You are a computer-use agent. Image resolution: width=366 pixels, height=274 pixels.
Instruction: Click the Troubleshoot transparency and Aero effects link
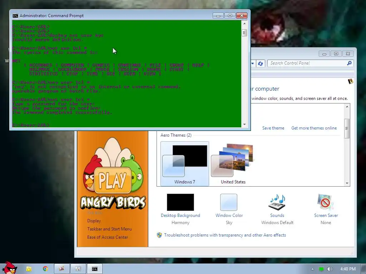[225, 235]
